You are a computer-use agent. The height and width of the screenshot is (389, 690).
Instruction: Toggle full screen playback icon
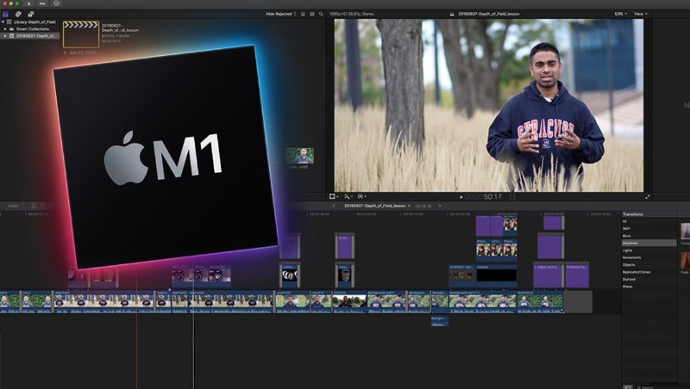pos(647,197)
